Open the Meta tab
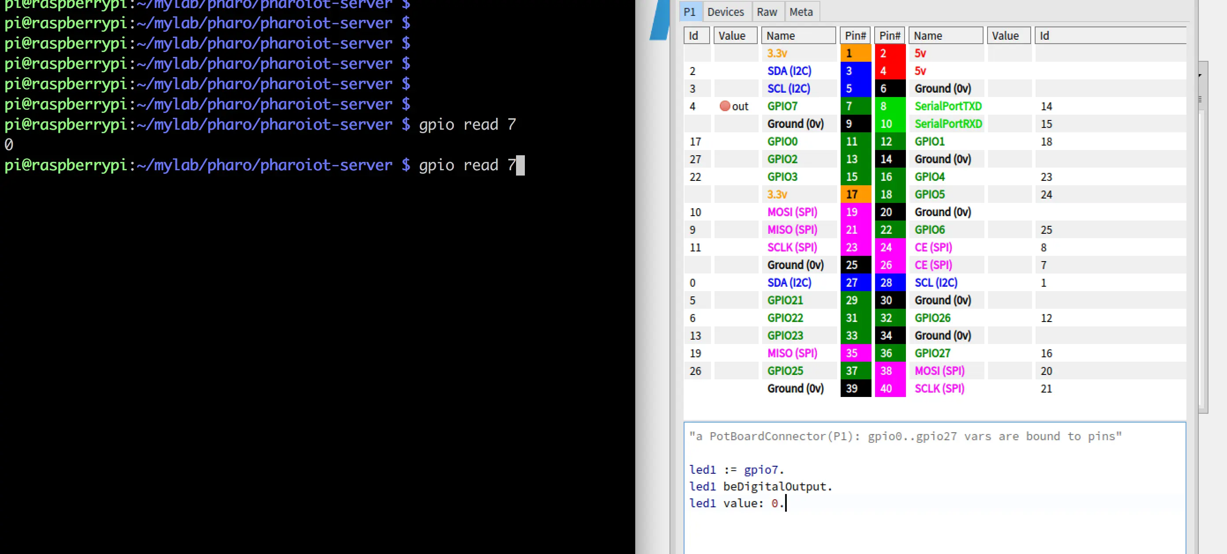The width and height of the screenshot is (1227, 554). tap(801, 12)
